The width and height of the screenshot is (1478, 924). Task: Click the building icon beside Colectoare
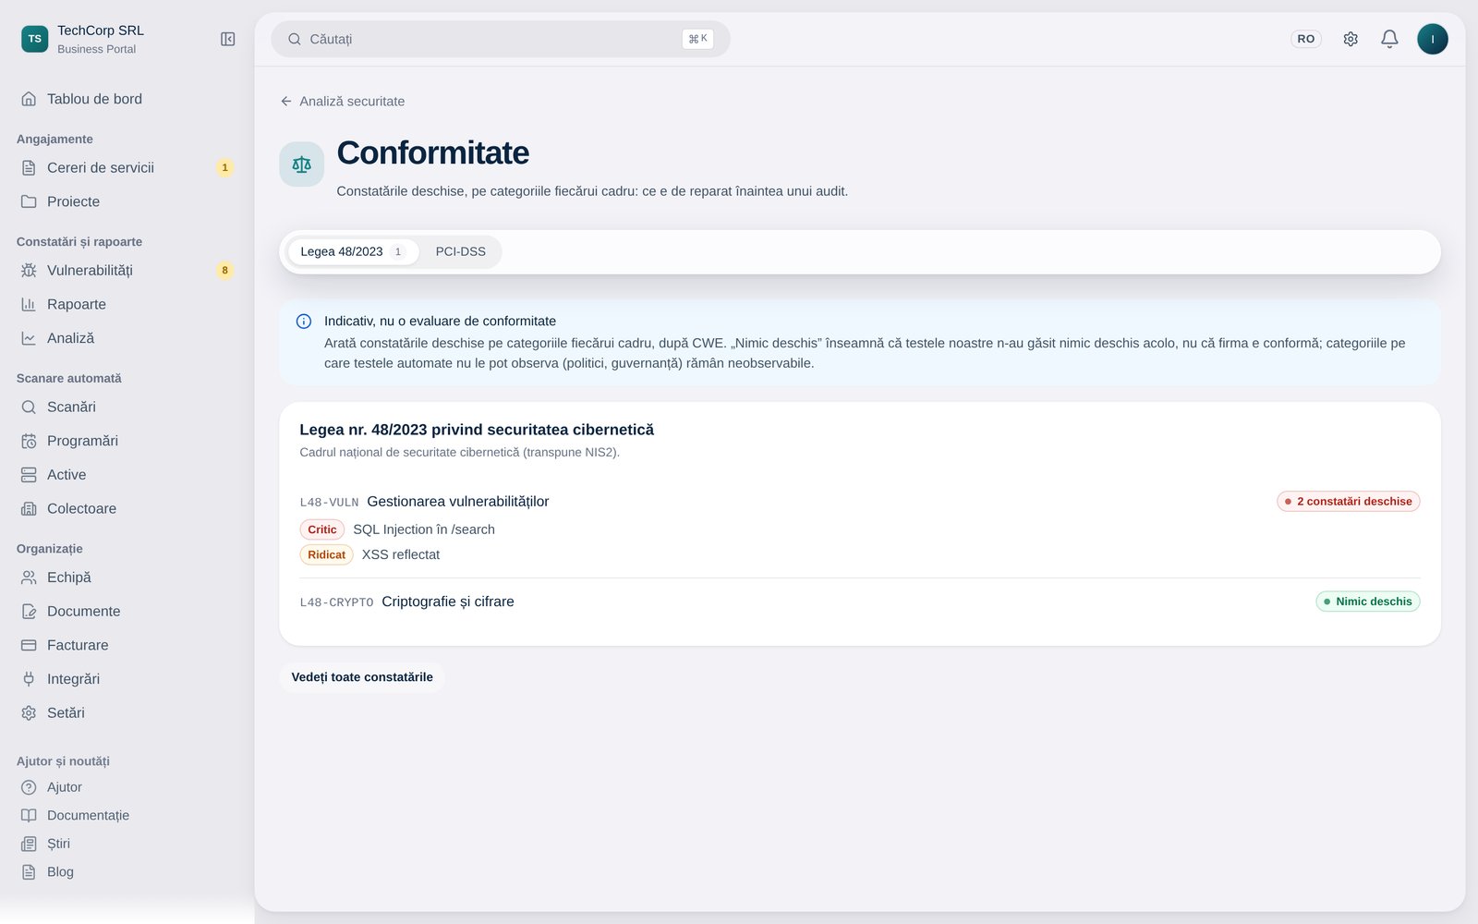(29, 509)
